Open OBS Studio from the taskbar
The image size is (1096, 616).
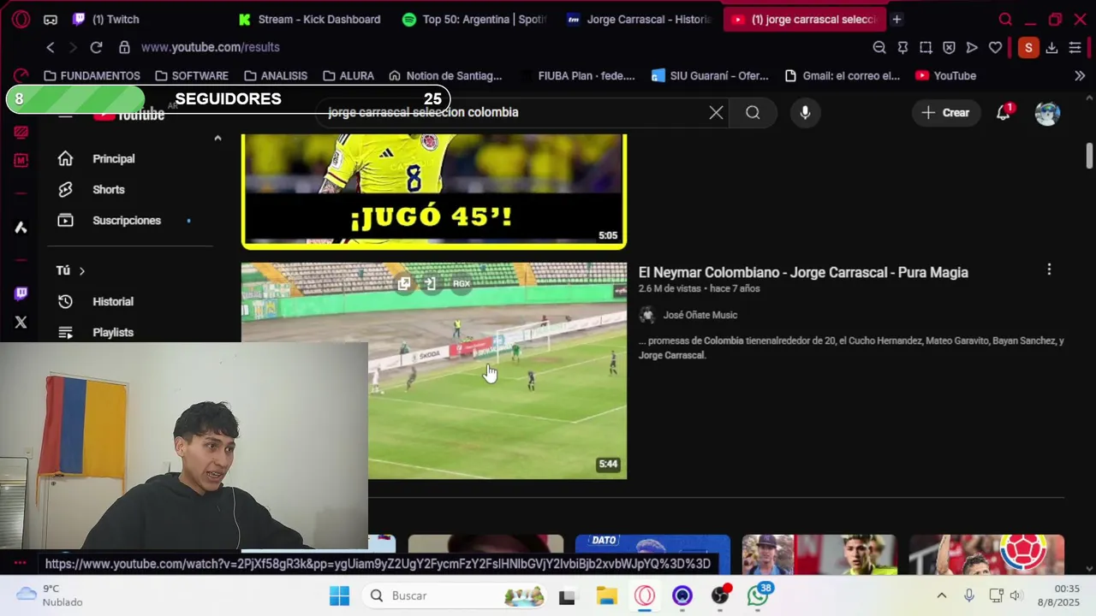tap(720, 595)
